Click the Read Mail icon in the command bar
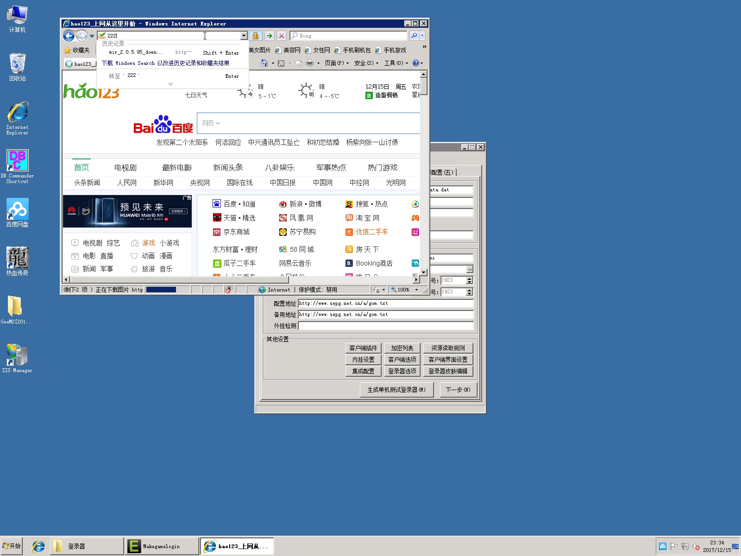The width and height of the screenshot is (741, 556). (299, 63)
